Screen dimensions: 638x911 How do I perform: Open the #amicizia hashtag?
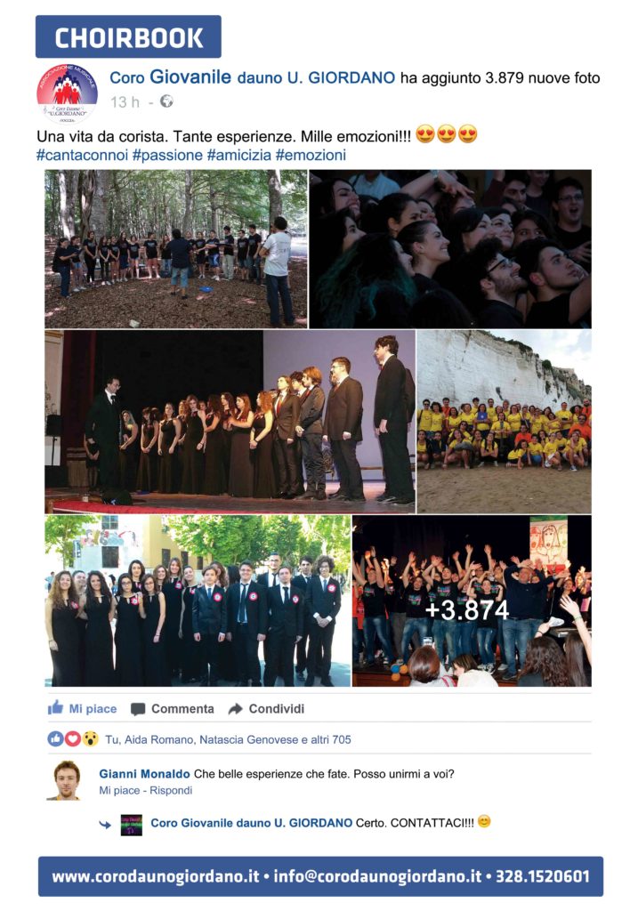[238, 155]
